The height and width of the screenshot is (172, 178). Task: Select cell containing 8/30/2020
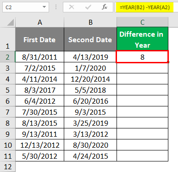click(90, 145)
